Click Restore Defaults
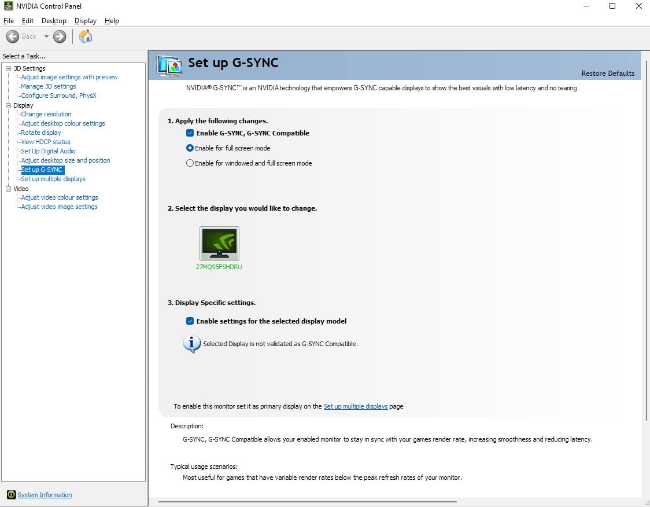 pos(608,74)
